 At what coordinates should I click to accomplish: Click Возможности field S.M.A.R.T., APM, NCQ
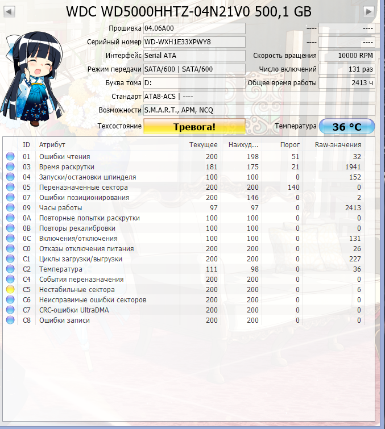tap(259, 110)
